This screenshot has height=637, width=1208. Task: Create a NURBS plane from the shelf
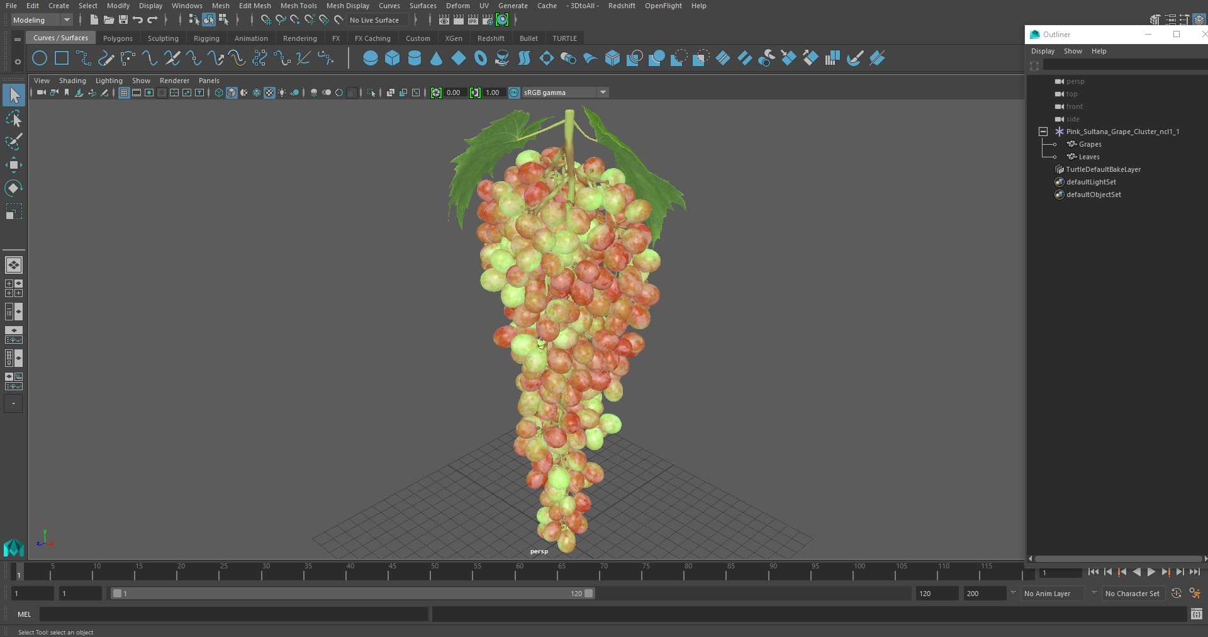point(459,59)
